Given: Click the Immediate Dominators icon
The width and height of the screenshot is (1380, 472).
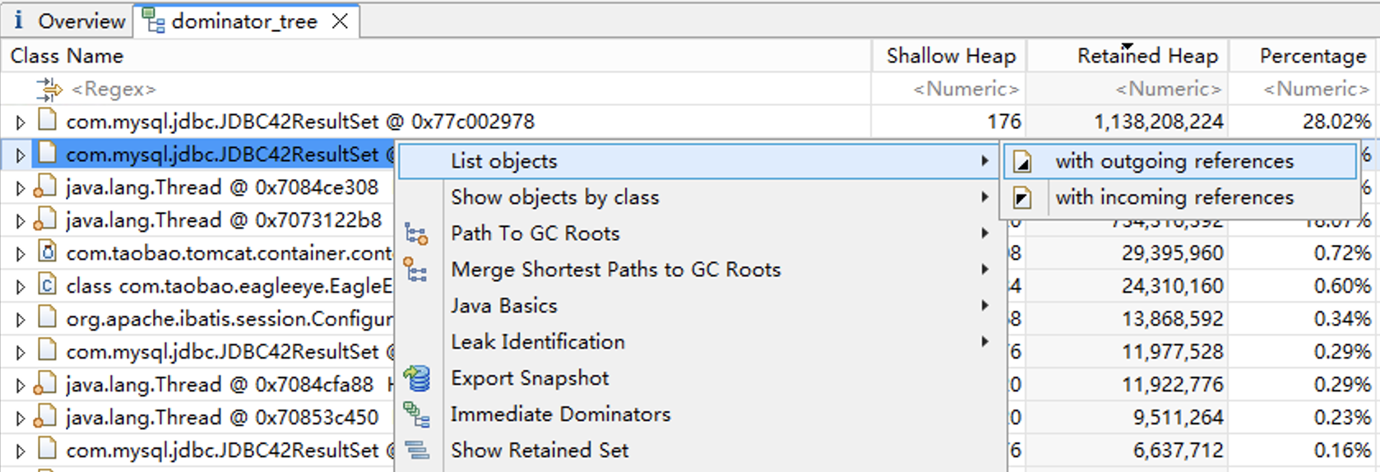Looking at the screenshot, I should pos(417,414).
